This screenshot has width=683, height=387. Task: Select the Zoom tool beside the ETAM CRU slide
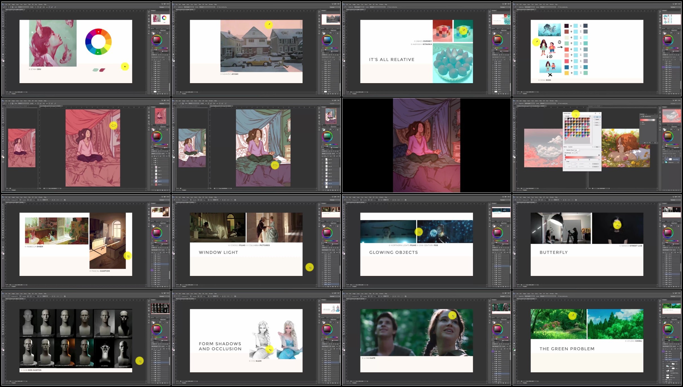pos(3,56)
